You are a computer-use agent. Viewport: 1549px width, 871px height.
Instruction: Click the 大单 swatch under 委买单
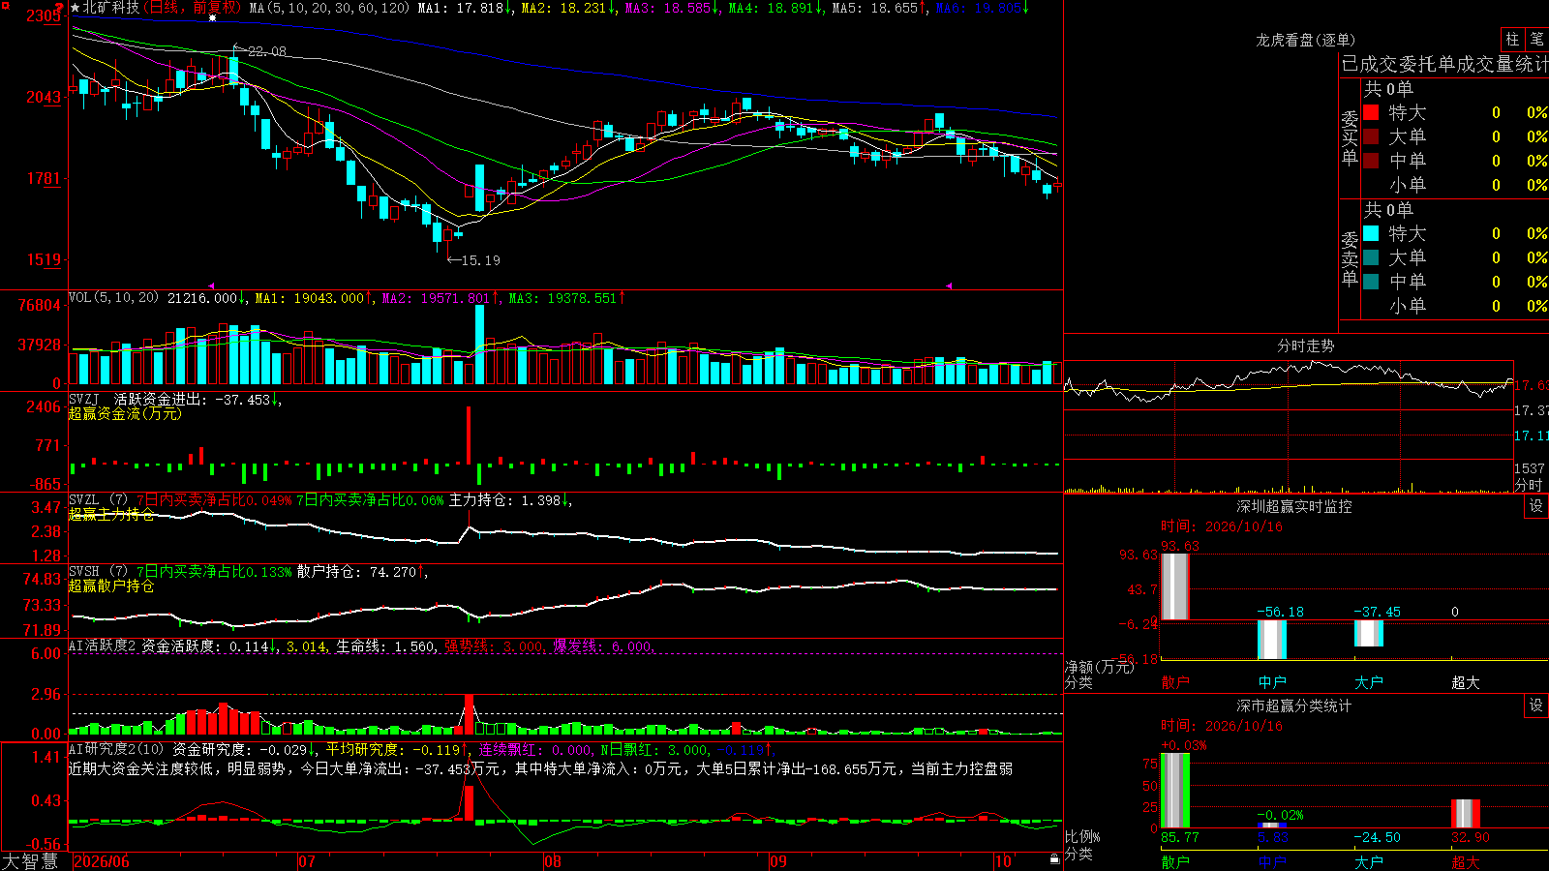coord(1371,136)
